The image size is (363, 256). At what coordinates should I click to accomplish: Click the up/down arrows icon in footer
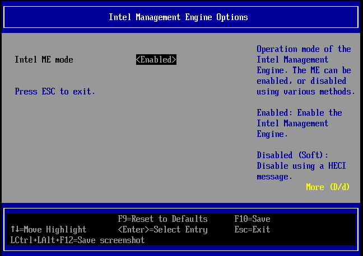(x=15, y=230)
